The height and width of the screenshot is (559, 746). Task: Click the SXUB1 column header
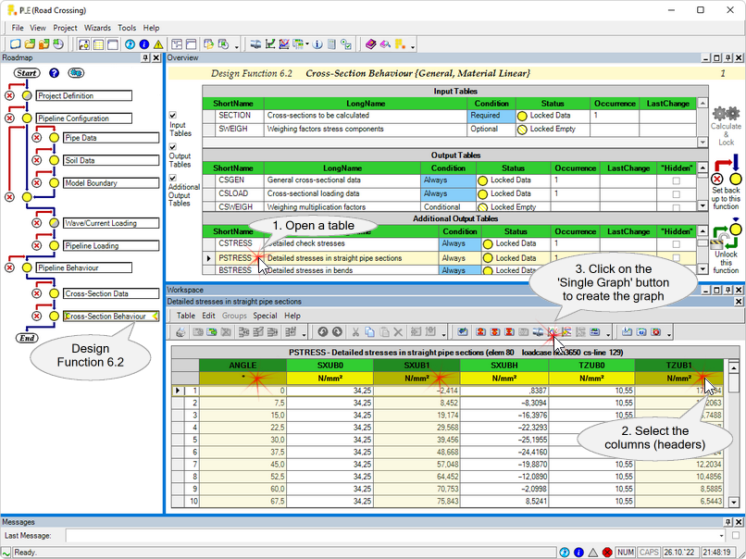(417, 365)
